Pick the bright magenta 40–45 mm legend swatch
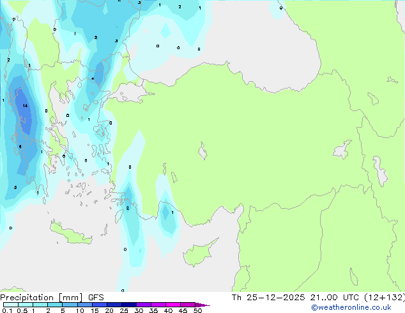The width and height of the screenshot is (405, 313). pyautogui.click(x=173, y=305)
